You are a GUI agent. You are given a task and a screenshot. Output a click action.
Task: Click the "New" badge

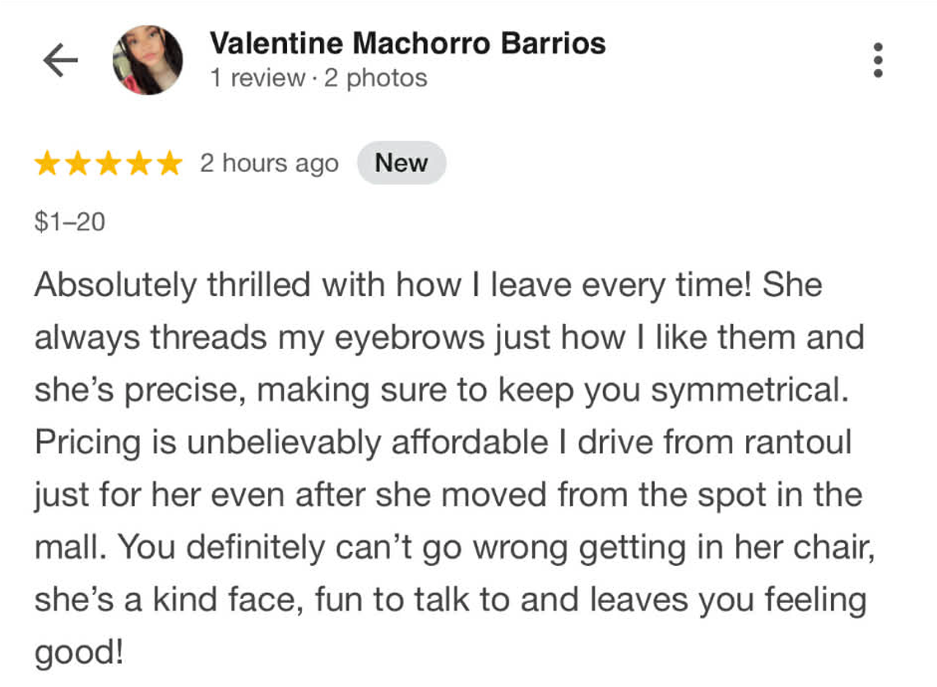pos(401,163)
